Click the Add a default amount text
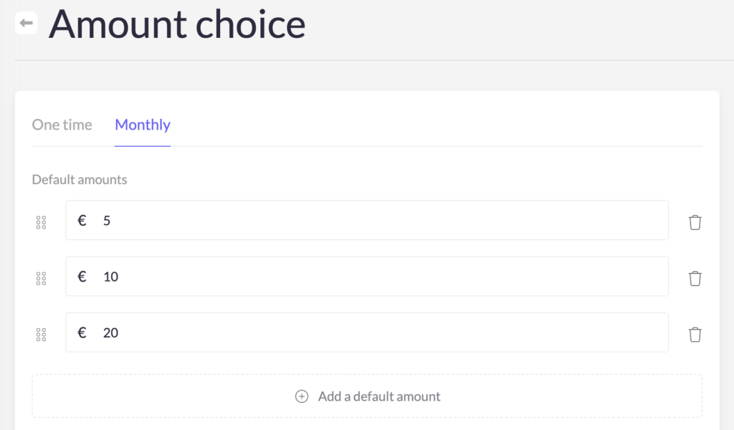Image resolution: width=734 pixels, height=430 pixels. coord(379,396)
